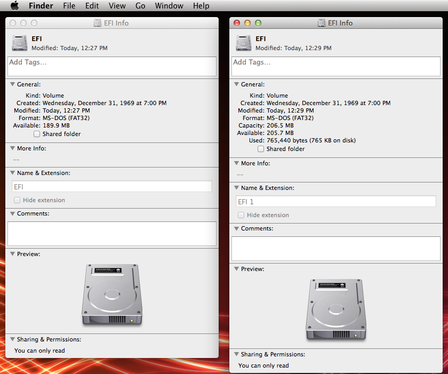This screenshot has height=374, width=448.
Task: Click Modified Today 12:29 PM header text
Action: point(293,48)
